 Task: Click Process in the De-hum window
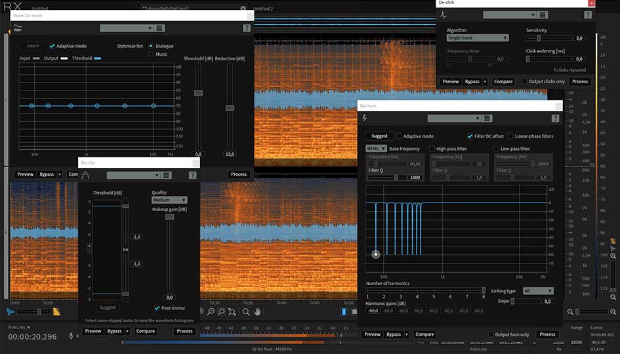(x=547, y=334)
